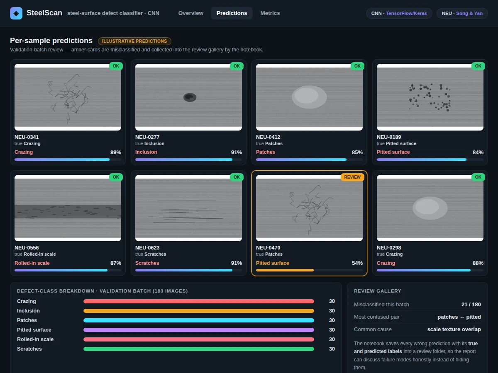Click the NEU-0470 confidence bar at 54%
The width and height of the screenshot is (498, 373).
(x=309, y=270)
